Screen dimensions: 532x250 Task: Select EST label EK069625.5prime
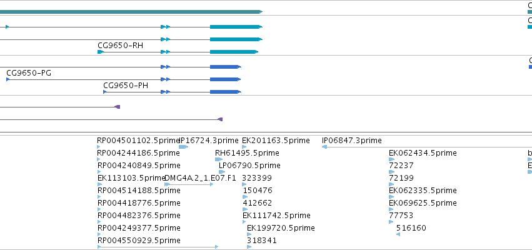(423, 203)
